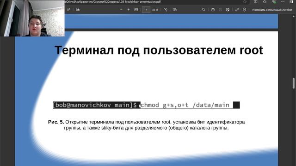Image resolution: width=296 pixels, height=166 pixels.
Task: Click the 'из 15' page count text
Action: click(x=155, y=10)
